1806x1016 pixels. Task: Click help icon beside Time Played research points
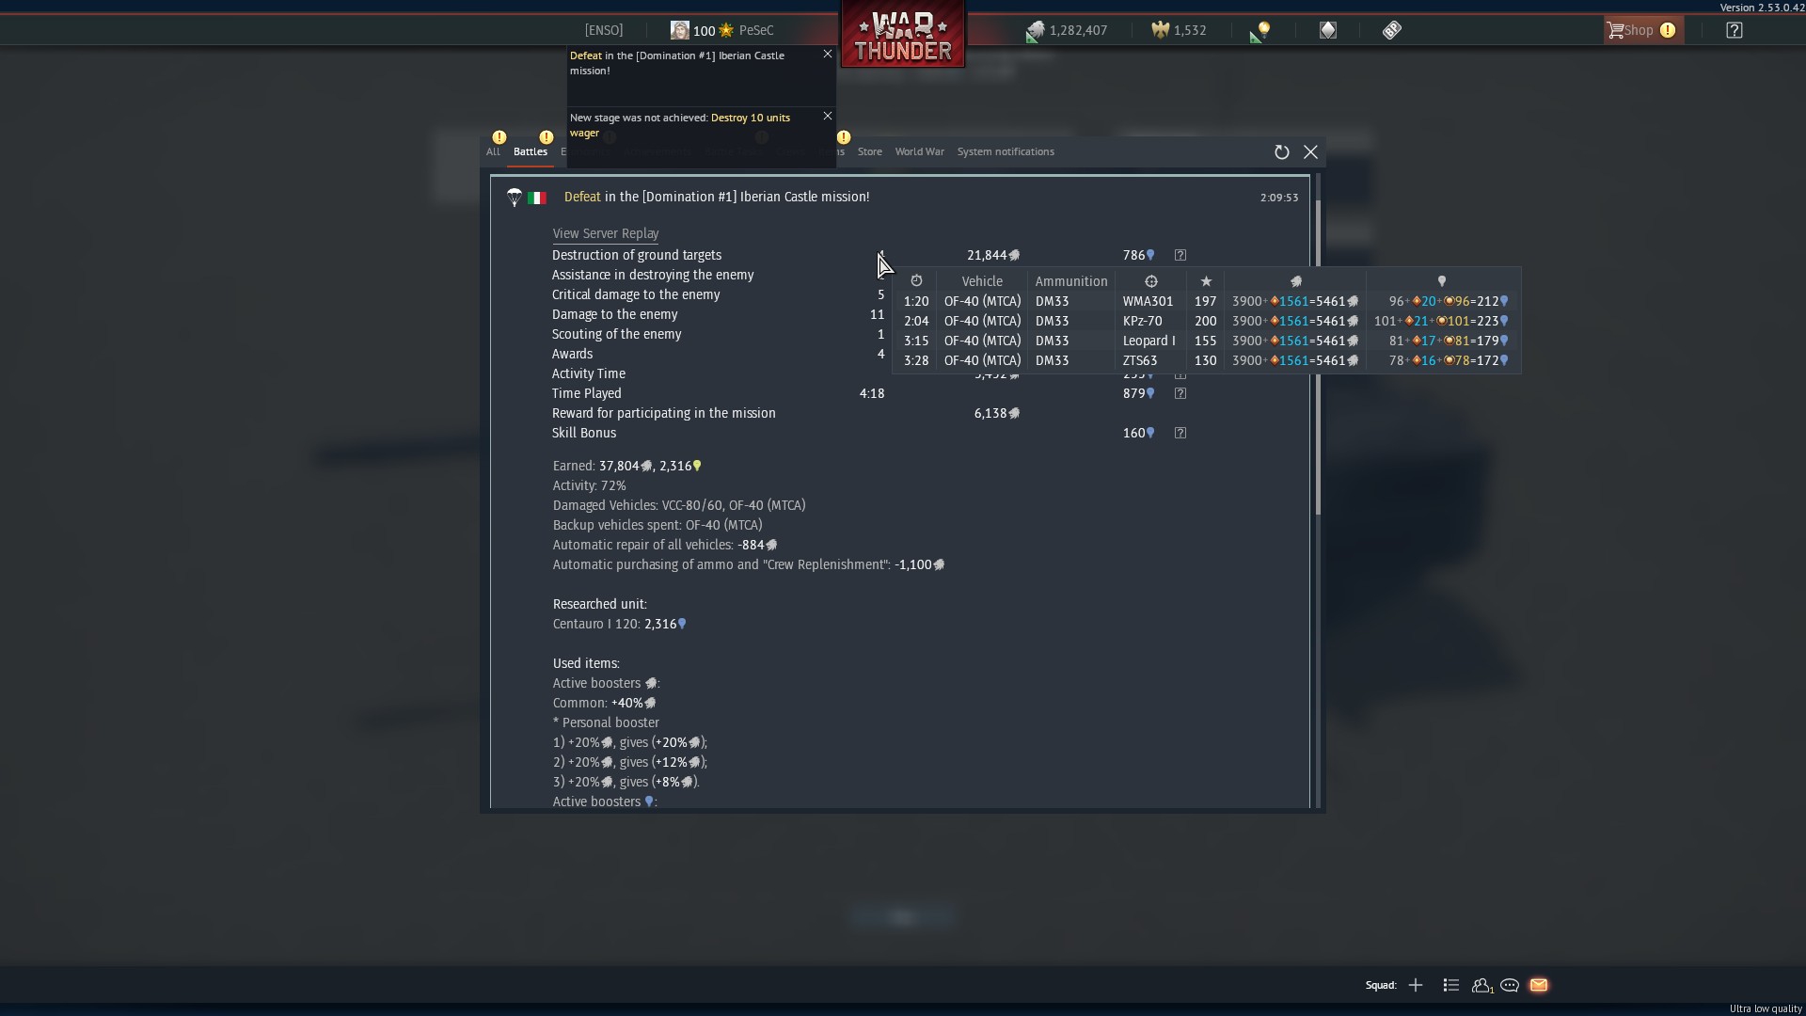(x=1180, y=393)
